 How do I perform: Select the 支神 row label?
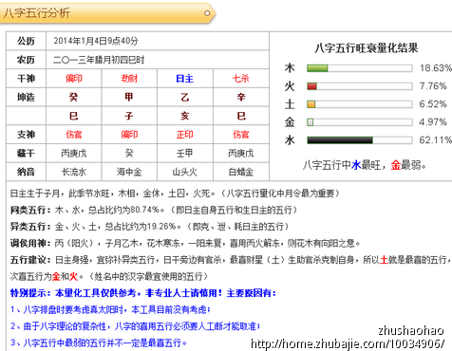(x=26, y=135)
